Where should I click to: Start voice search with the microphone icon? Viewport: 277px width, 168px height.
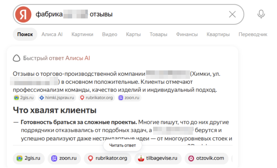pyautogui.click(x=261, y=14)
